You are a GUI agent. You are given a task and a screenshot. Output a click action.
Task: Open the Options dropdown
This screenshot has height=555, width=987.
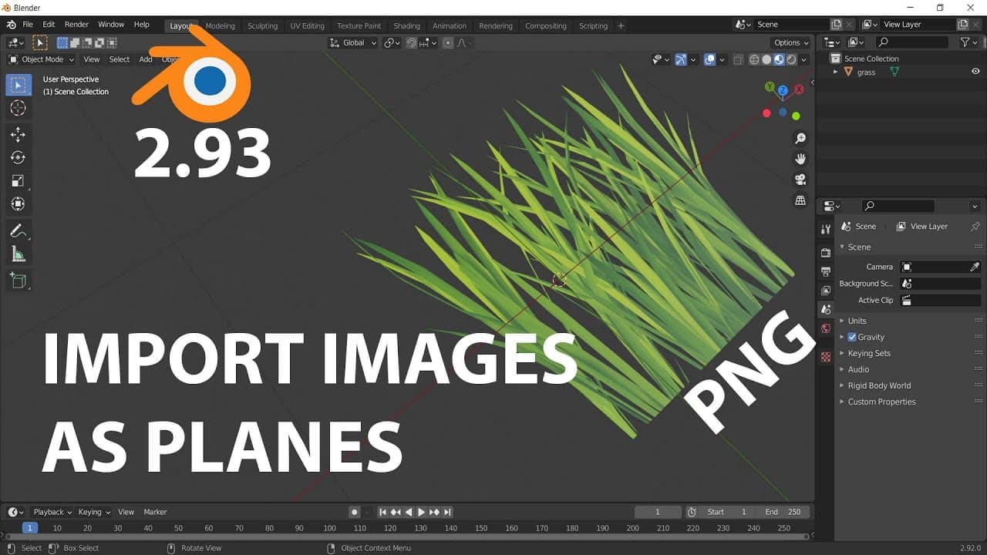(790, 42)
